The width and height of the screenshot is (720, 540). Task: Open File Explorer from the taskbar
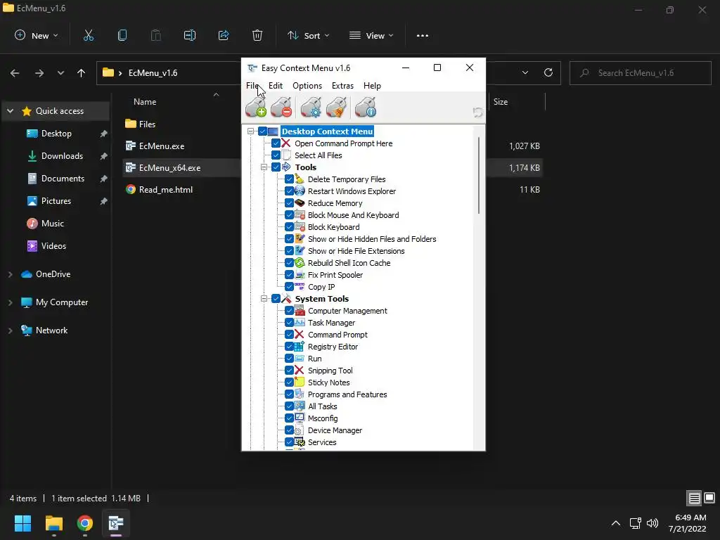point(53,523)
